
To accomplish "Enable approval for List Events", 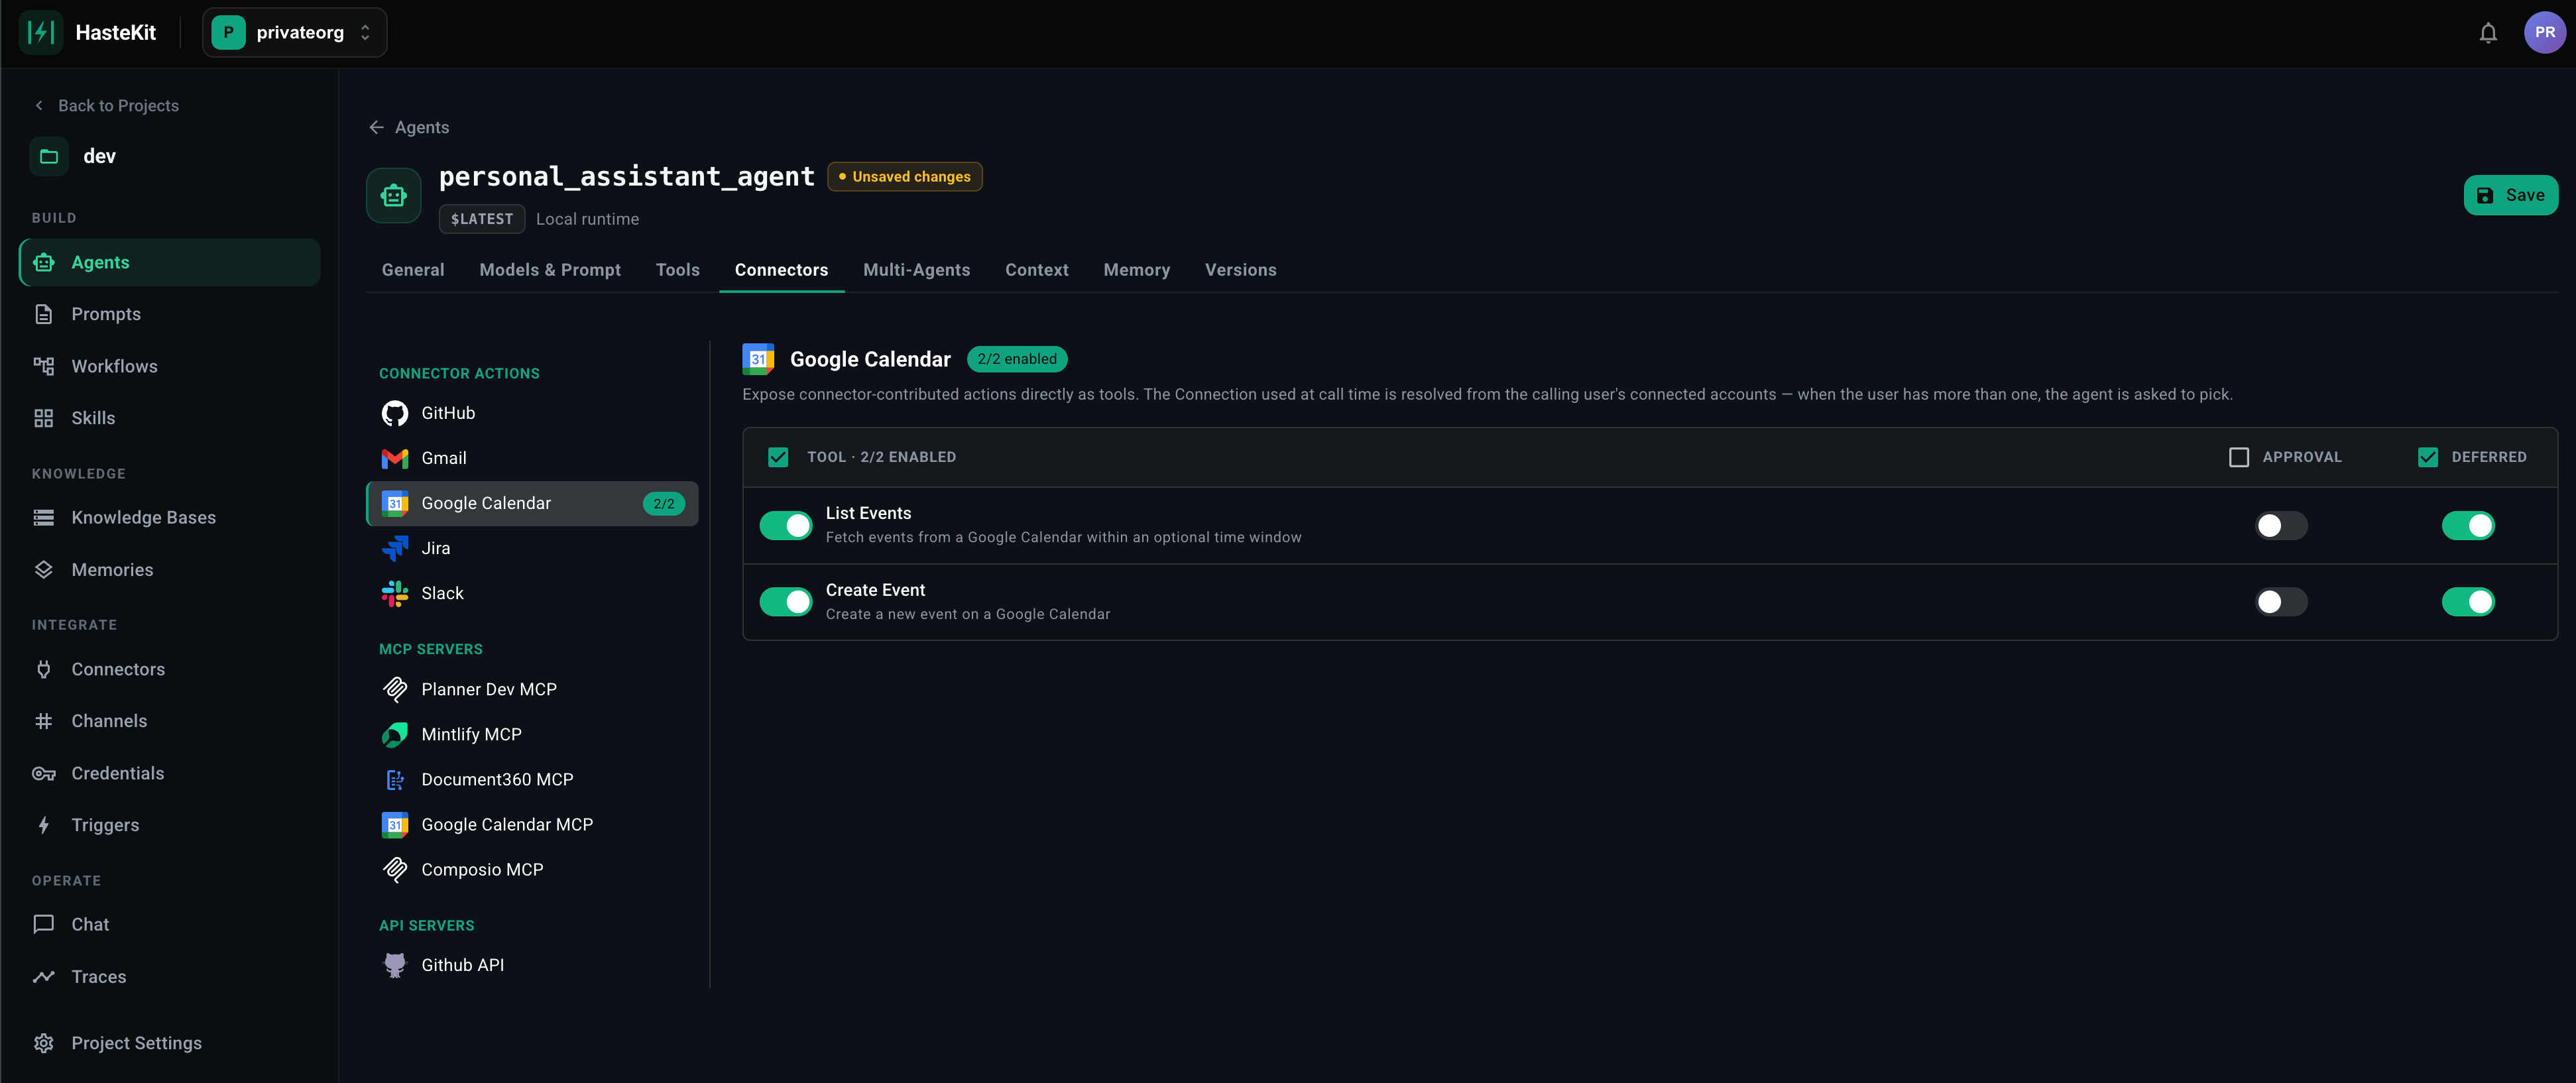I will tap(2281, 525).
